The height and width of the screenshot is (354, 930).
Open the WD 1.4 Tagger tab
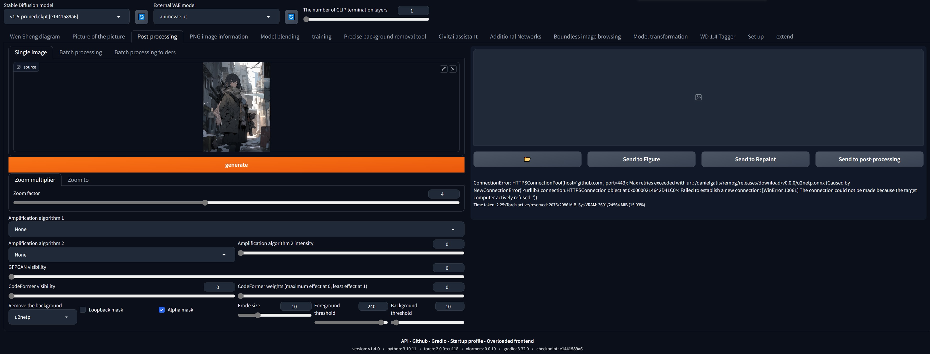point(717,36)
